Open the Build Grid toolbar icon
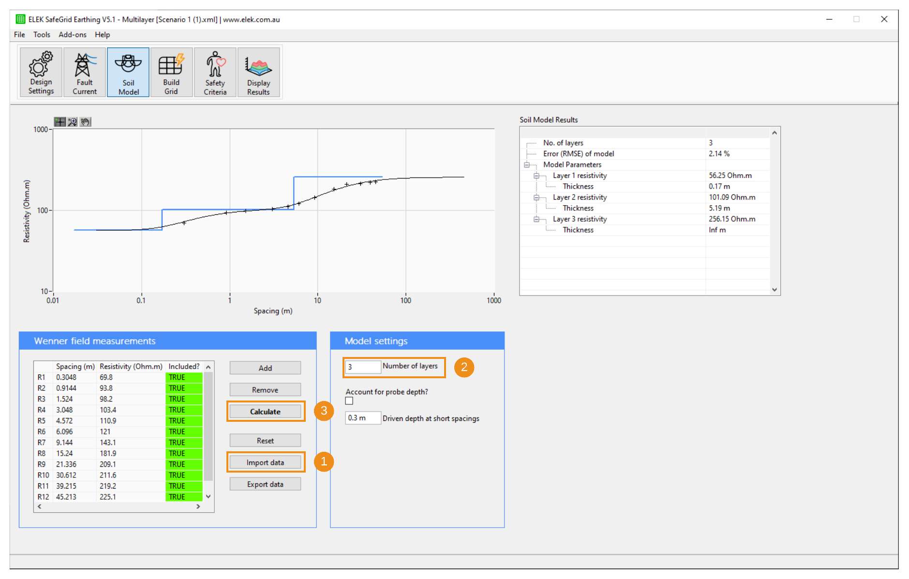The height and width of the screenshot is (579, 909). click(171, 72)
